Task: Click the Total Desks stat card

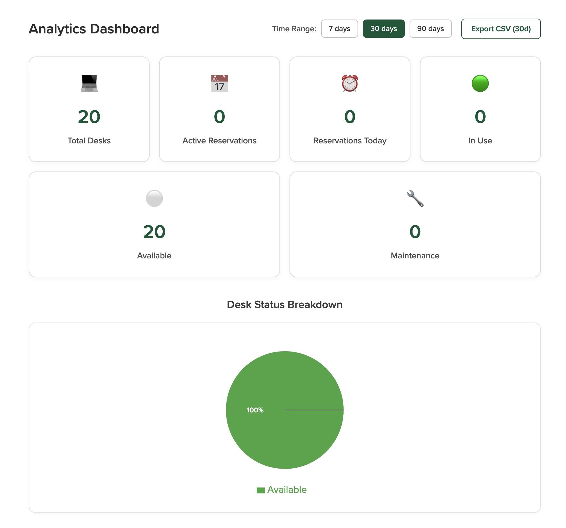Action: point(89,109)
